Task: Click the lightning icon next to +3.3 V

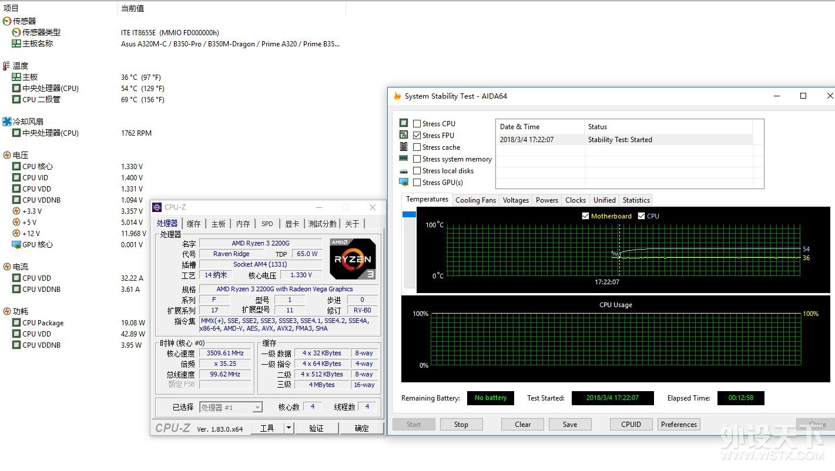Action: pyautogui.click(x=16, y=211)
